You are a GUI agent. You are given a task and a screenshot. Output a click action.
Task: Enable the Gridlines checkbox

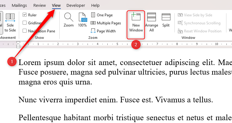[x=24, y=23]
